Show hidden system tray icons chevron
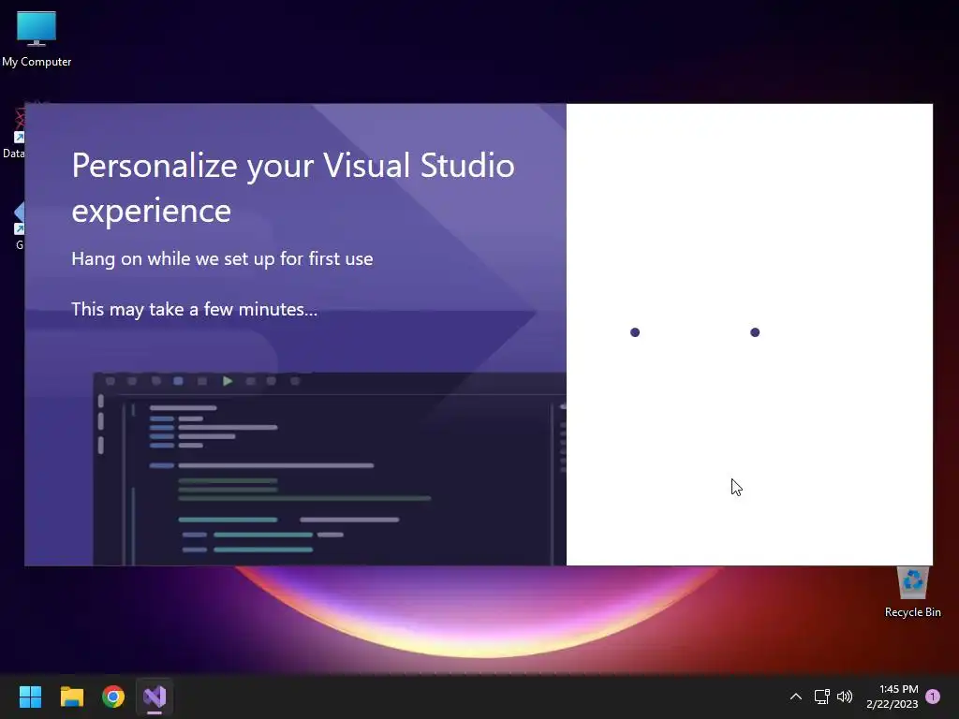 [x=796, y=697]
